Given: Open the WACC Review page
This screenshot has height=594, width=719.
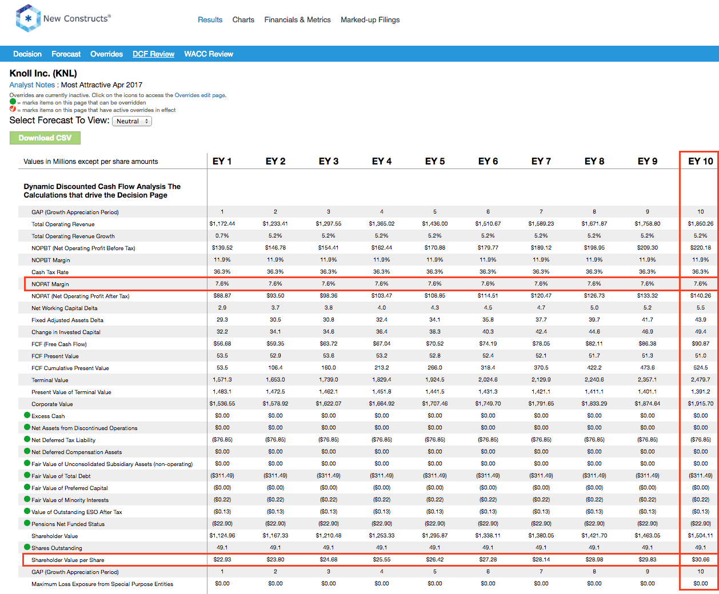Looking at the screenshot, I should pyautogui.click(x=209, y=54).
